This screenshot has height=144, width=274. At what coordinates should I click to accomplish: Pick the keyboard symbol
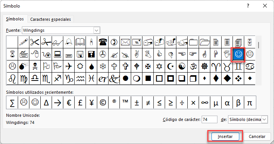[24, 54]
